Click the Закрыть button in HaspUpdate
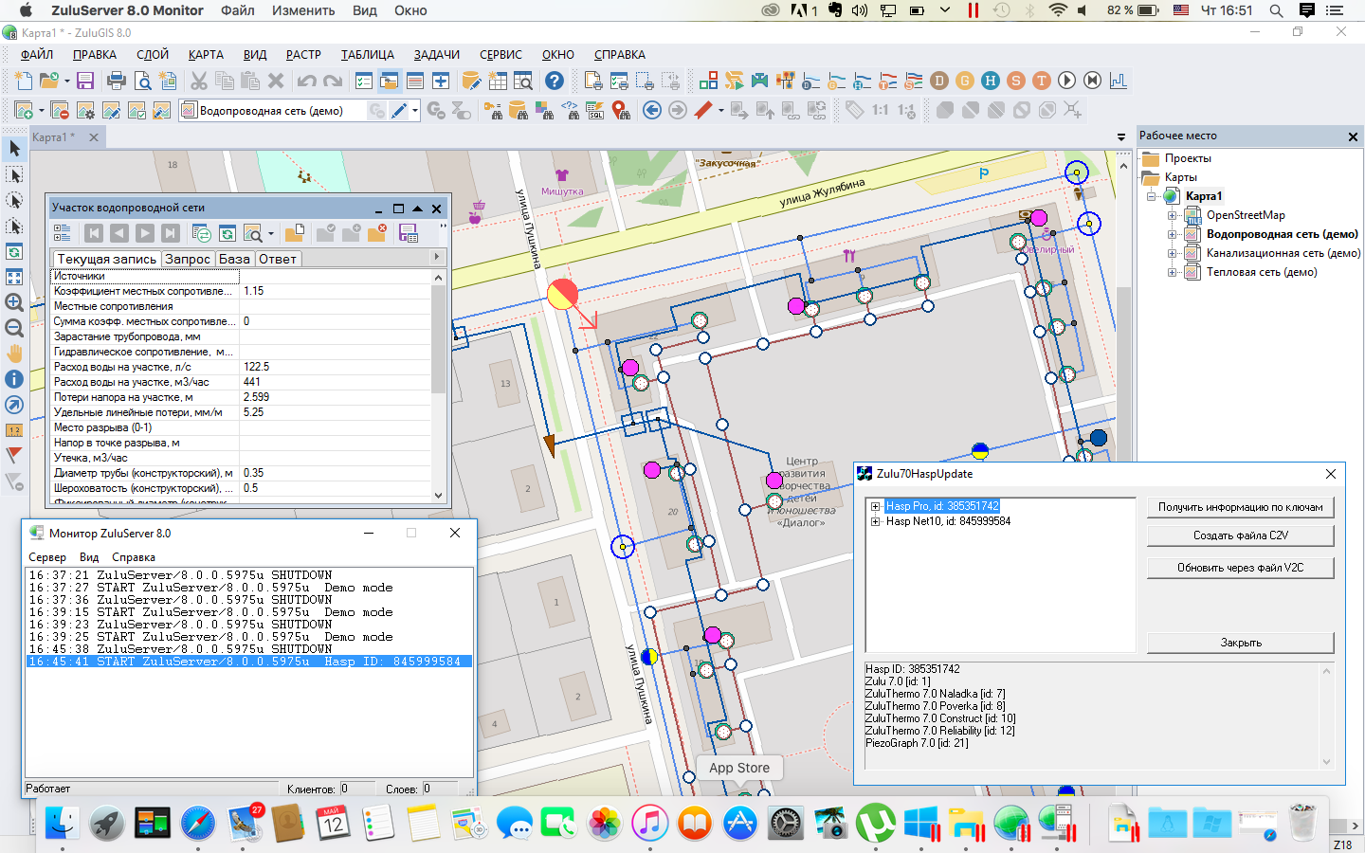 tap(1240, 643)
